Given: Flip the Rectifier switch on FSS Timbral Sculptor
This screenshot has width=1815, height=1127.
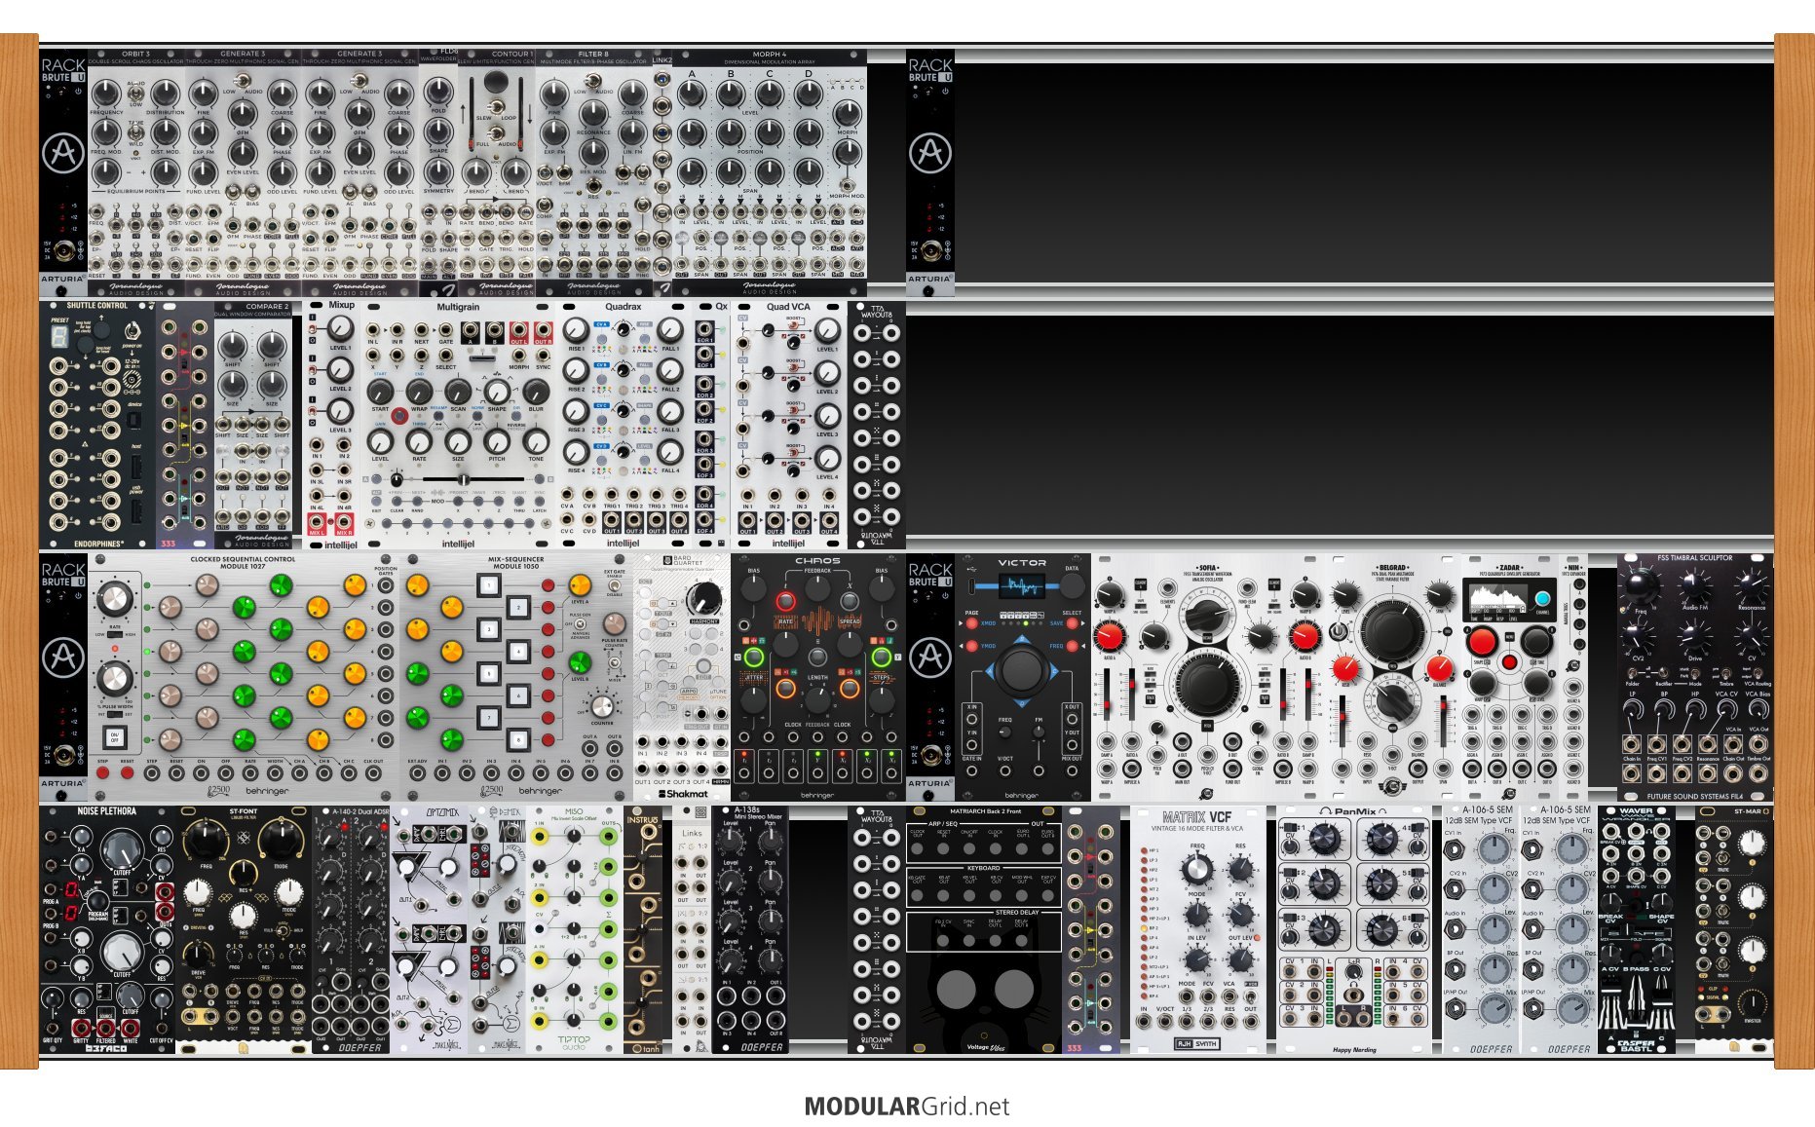Looking at the screenshot, I should point(1663,671).
